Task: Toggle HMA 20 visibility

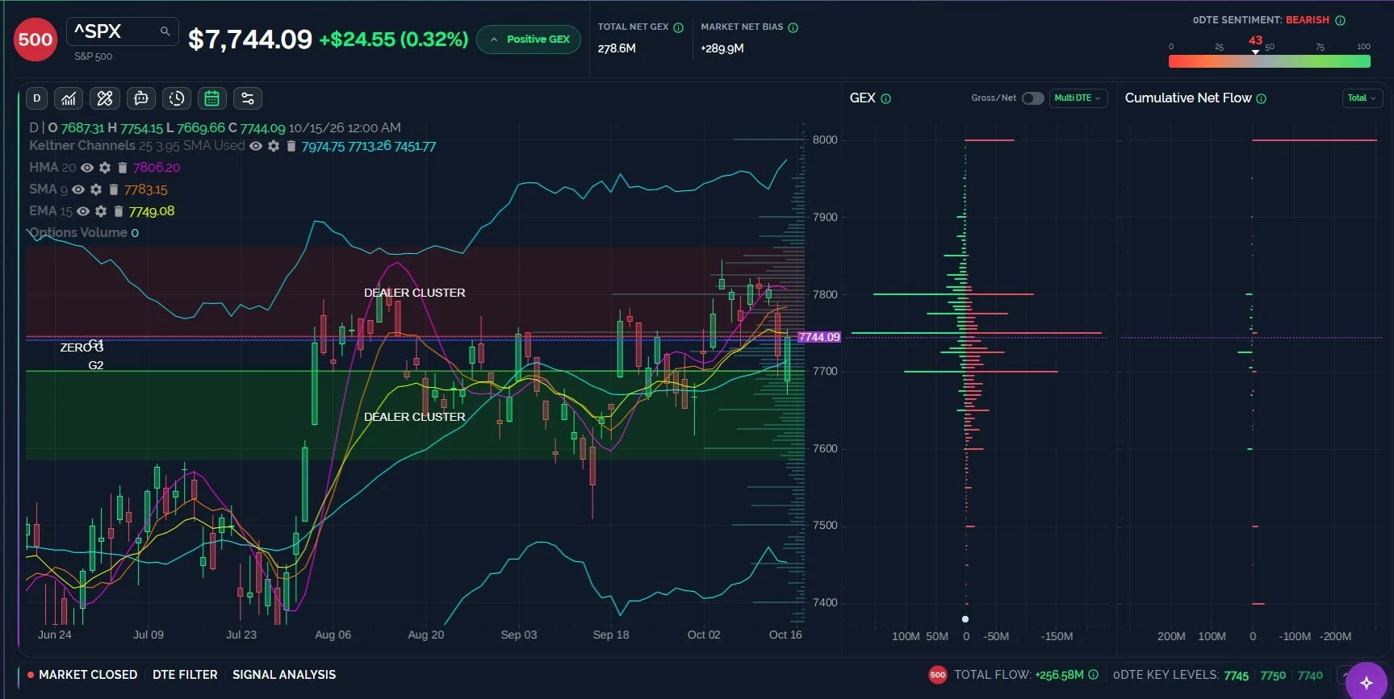Action: click(87, 168)
